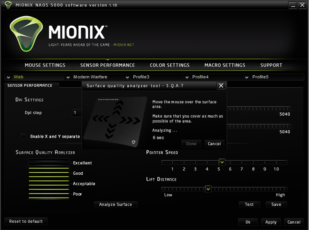Enable X and Y separate checkbox

(x=24, y=136)
